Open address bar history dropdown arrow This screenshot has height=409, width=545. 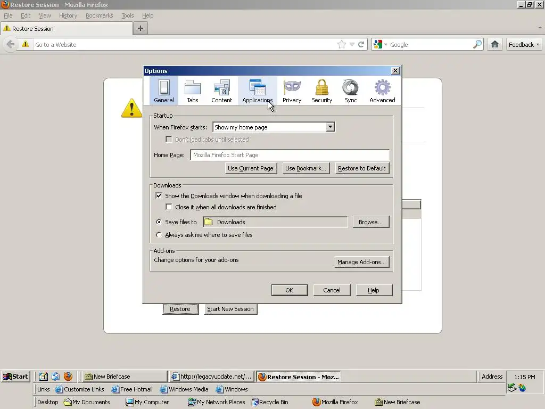tap(352, 45)
